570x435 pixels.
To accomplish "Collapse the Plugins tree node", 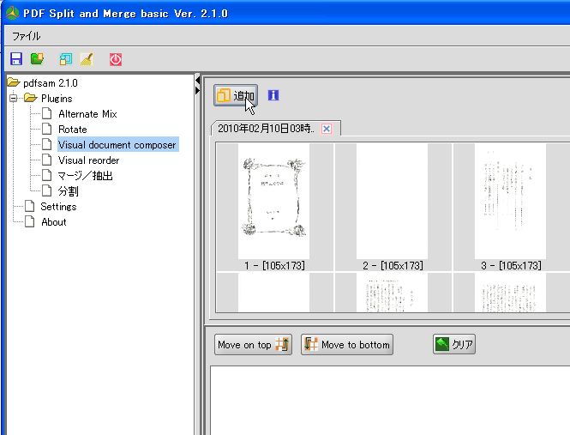I will (x=14, y=99).
